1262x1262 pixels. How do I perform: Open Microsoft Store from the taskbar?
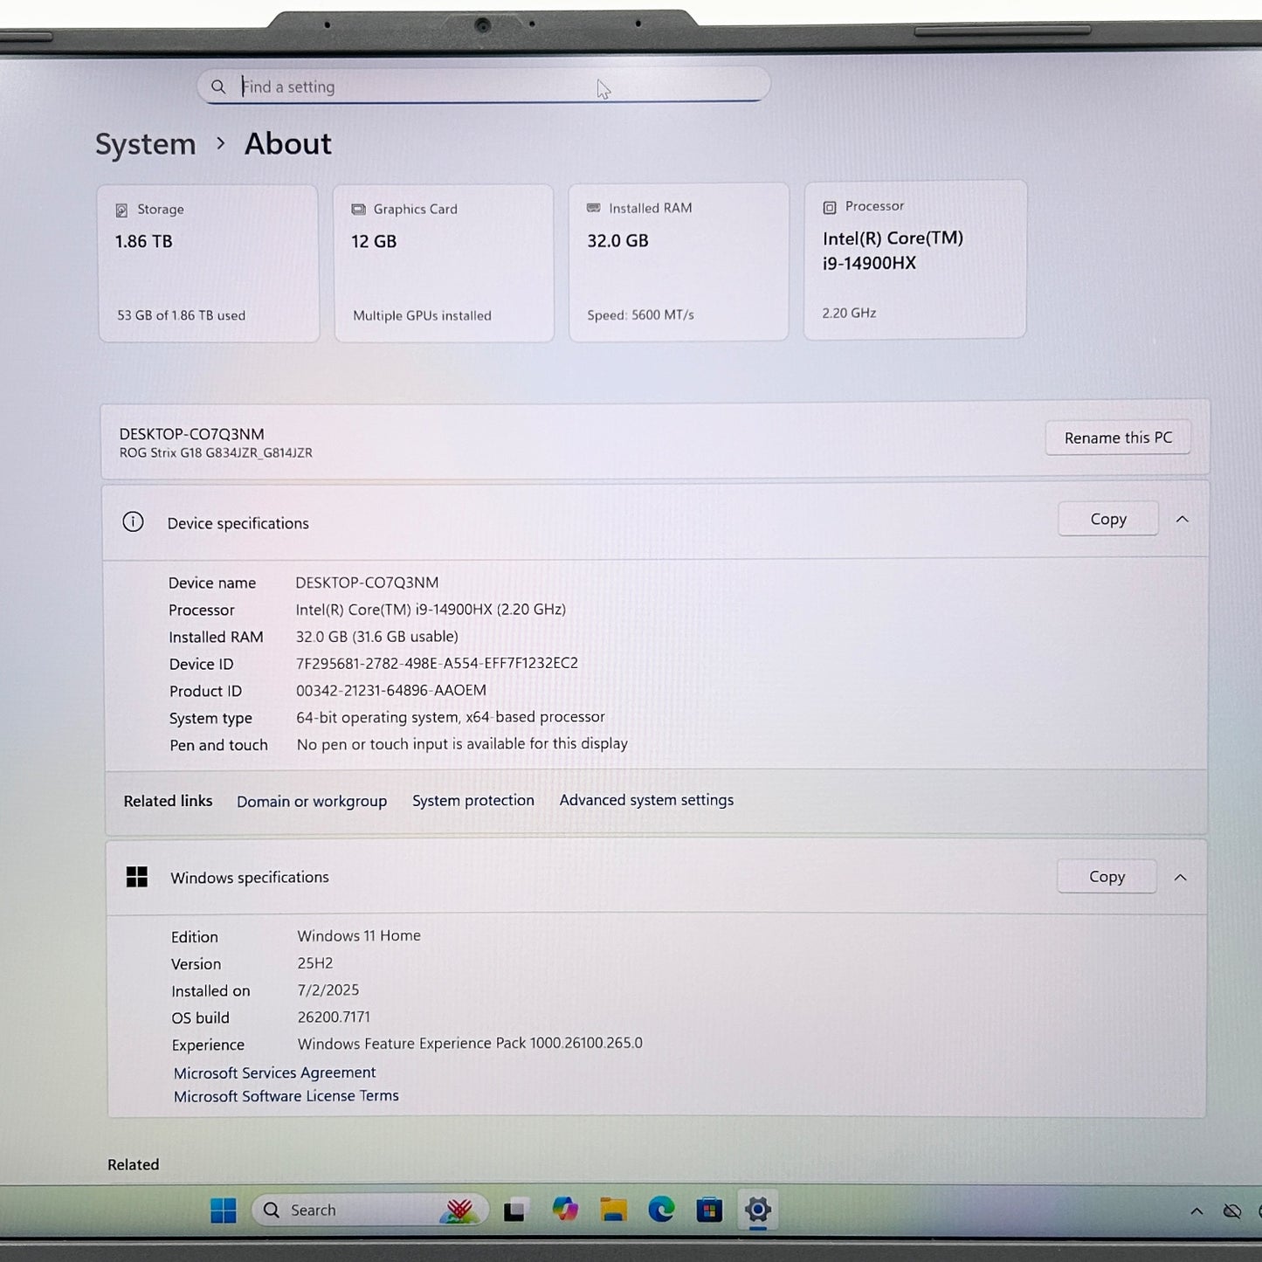click(x=709, y=1210)
